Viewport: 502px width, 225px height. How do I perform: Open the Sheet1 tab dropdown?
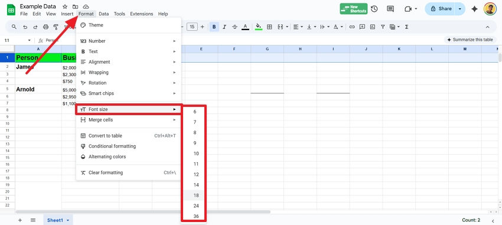click(68, 220)
